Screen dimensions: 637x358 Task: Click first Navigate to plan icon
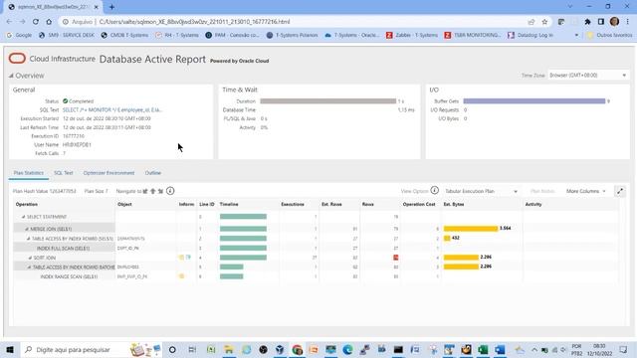[145, 191]
